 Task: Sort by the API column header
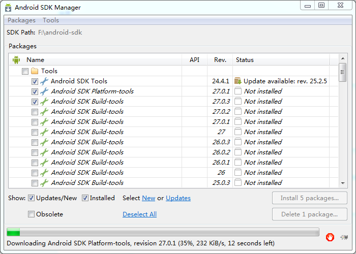[x=194, y=60]
